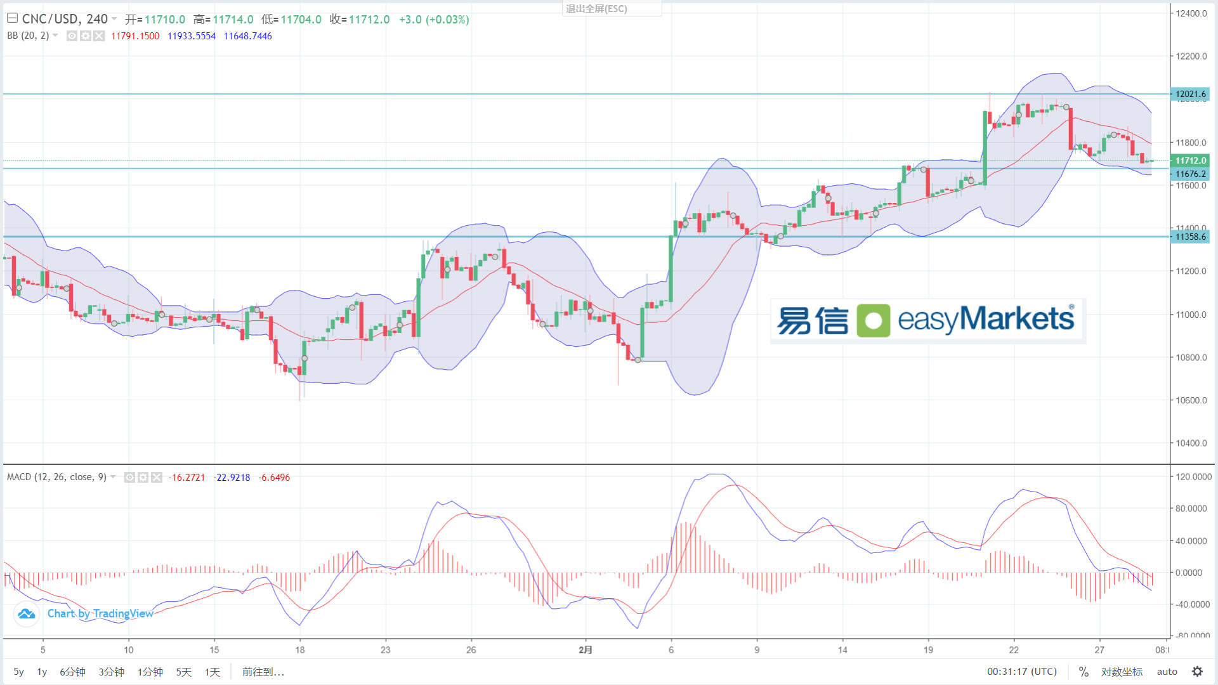Remove the MACD indicator with its X icon
Viewport: 1218px width, 685px height.
157,477
